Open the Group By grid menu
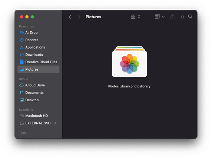212x158 pixels. point(158,17)
